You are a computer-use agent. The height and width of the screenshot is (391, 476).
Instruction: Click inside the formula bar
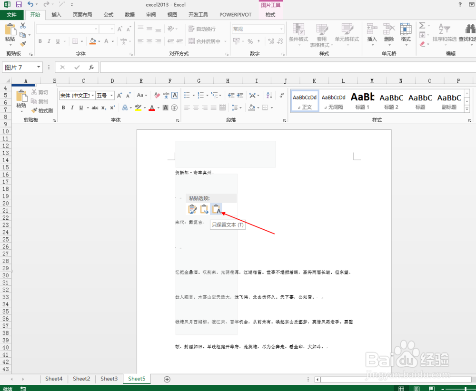pos(288,67)
